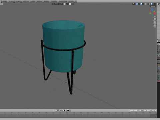This screenshot has height=120, width=160.
Task: Open the Scene properties tab icon
Action: 159,55
